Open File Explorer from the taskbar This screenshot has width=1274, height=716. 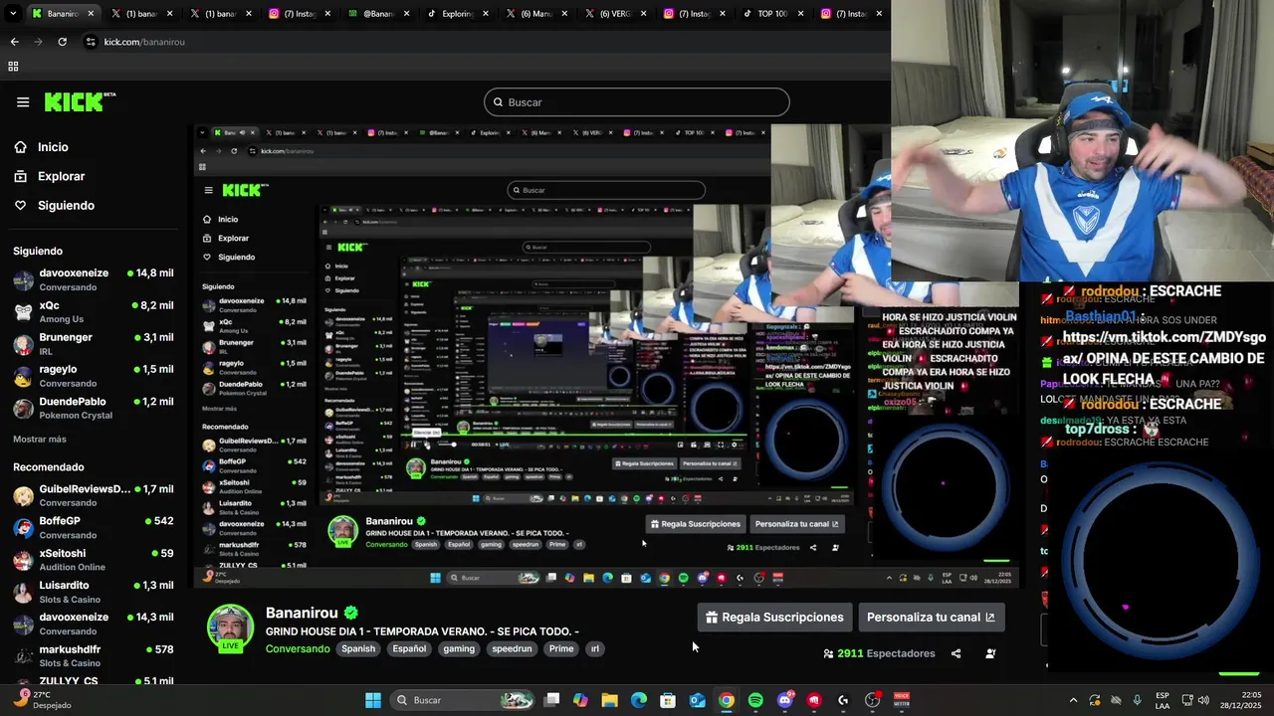point(609,700)
